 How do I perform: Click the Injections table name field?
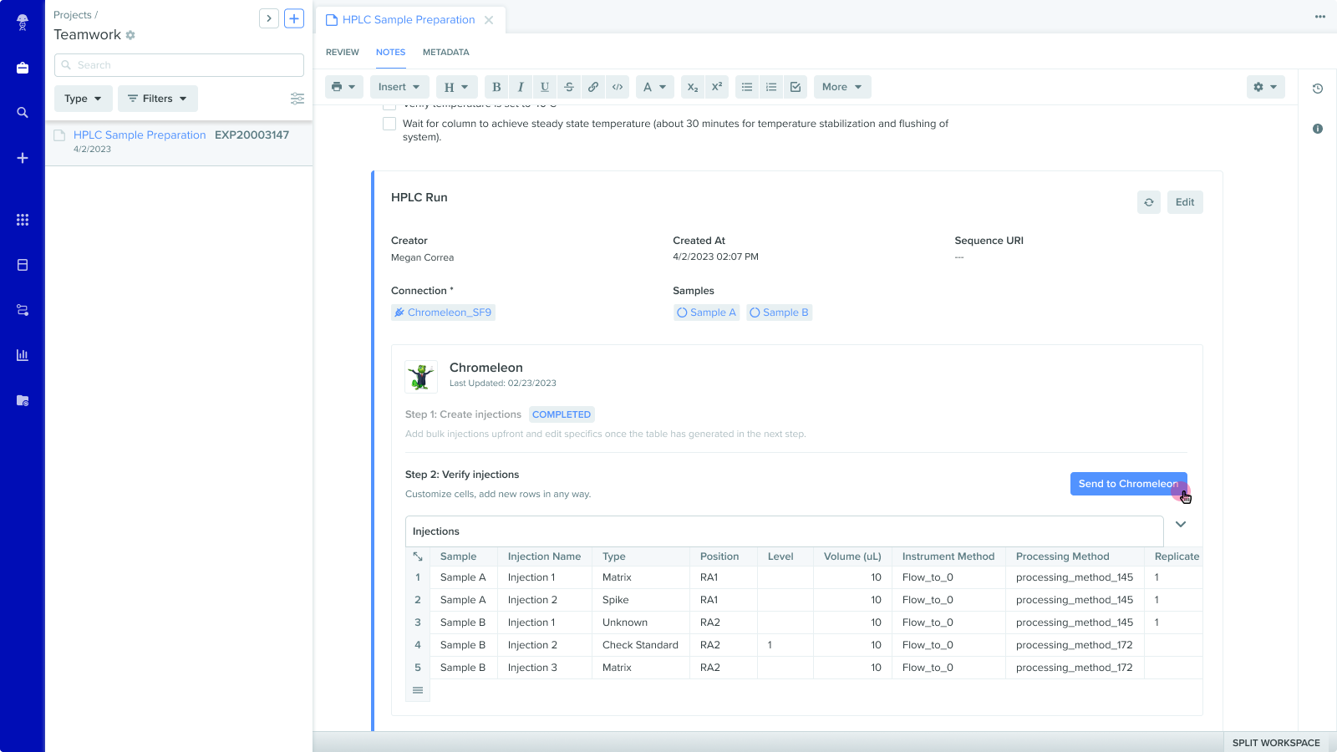[x=785, y=531]
